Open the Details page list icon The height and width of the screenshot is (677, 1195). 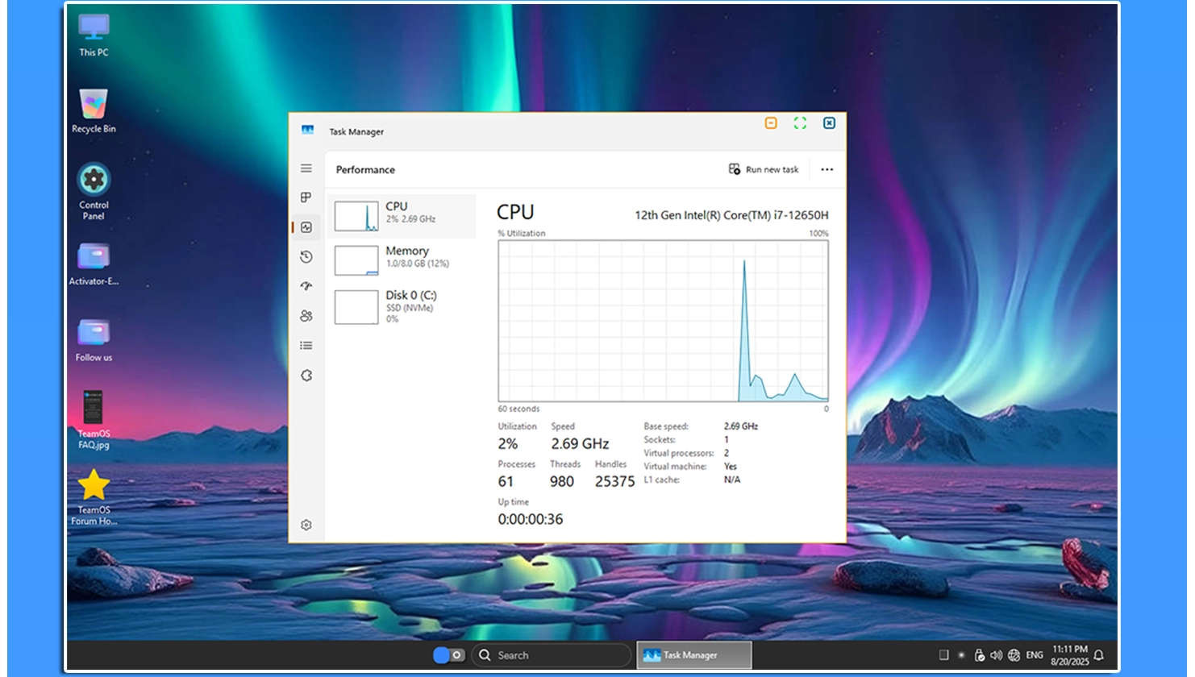coord(306,346)
